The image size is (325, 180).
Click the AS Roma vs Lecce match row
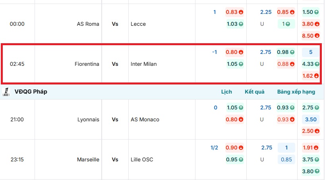point(115,24)
